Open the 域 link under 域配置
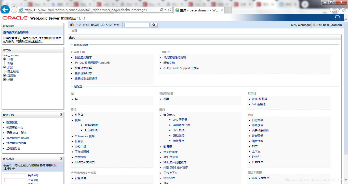 (x=76, y=99)
